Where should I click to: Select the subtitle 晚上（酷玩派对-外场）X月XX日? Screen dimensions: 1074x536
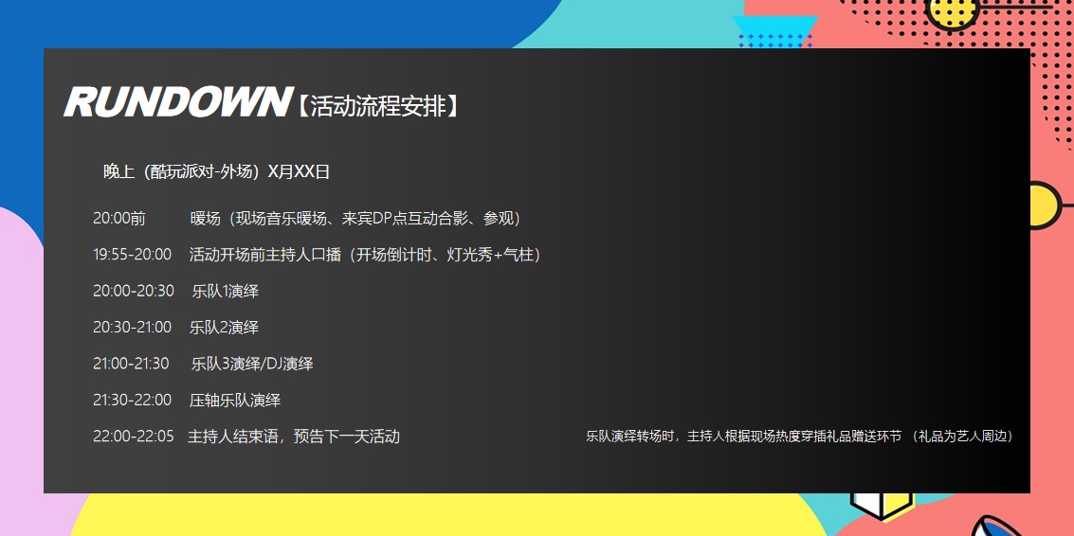tap(216, 171)
